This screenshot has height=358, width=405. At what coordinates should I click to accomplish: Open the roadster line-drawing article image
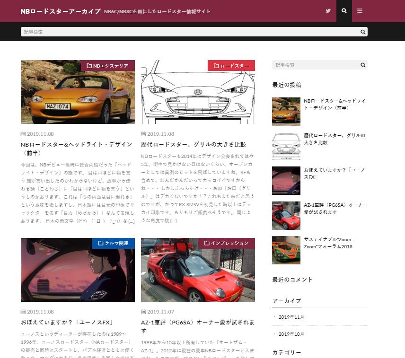[198, 92]
